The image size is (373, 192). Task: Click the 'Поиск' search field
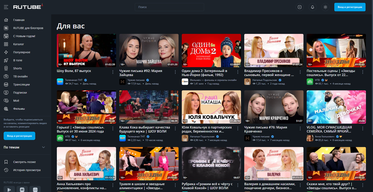coord(169,7)
